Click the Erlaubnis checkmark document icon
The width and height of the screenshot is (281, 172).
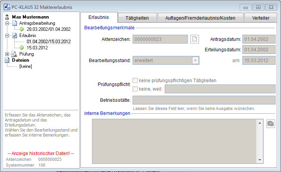[x=15, y=35]
